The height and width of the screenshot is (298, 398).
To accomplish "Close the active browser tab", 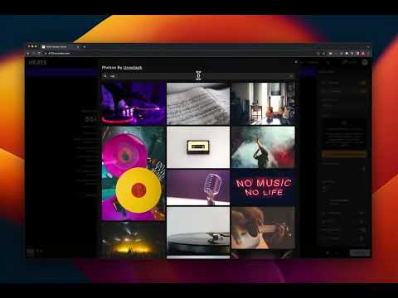I will click(78, 47).
